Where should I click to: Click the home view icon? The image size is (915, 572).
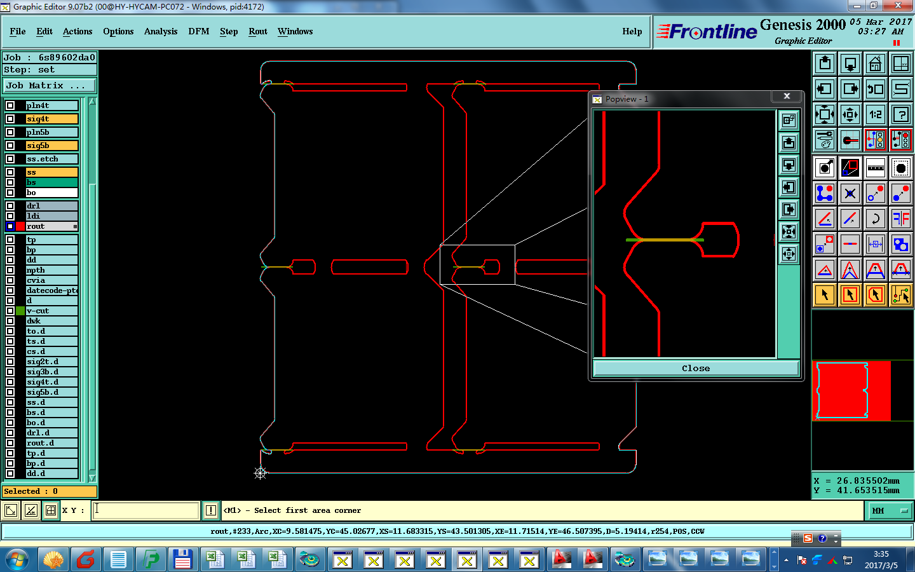(875, 64)
